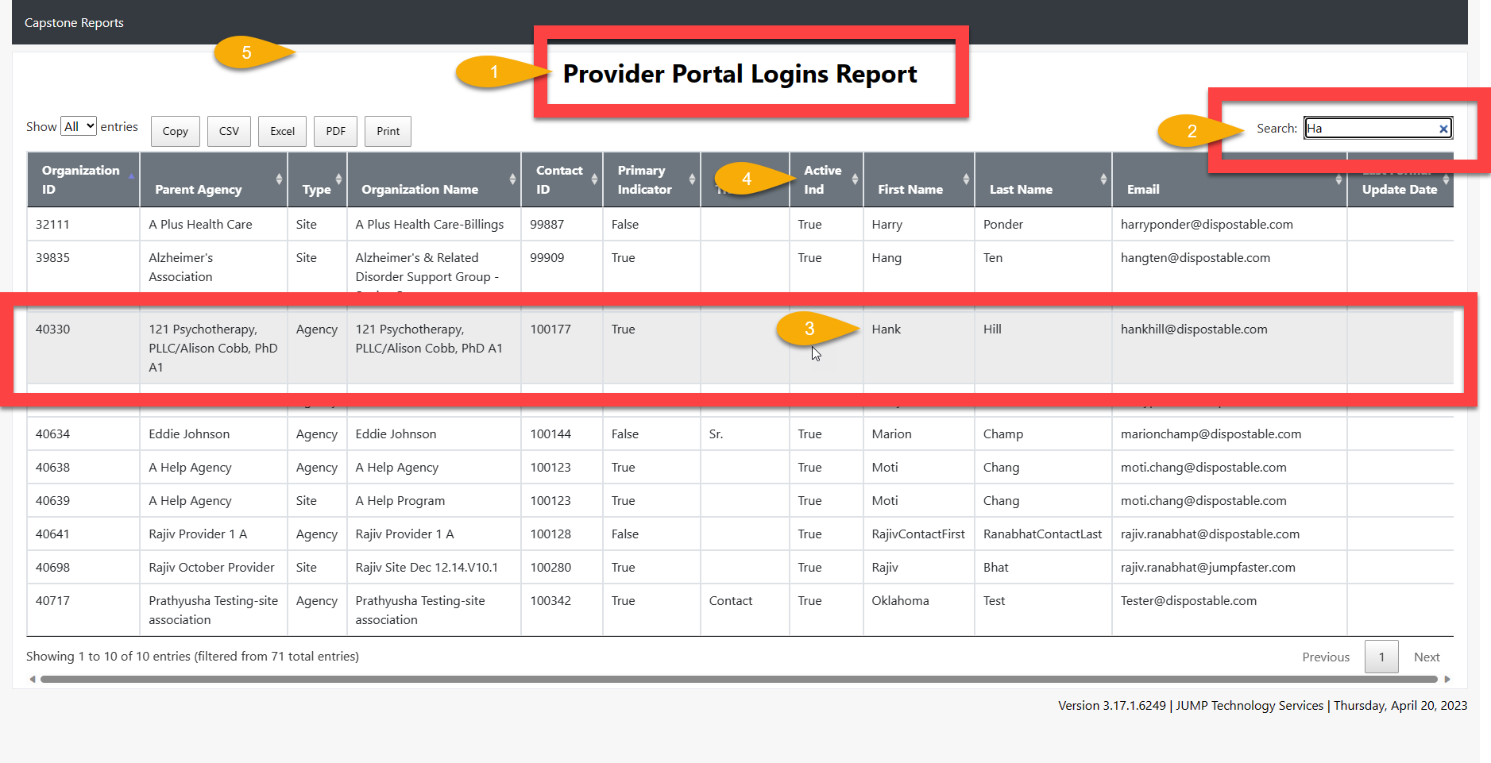
Task: Select page 1 in pagination
Action: pos(1381,657)
